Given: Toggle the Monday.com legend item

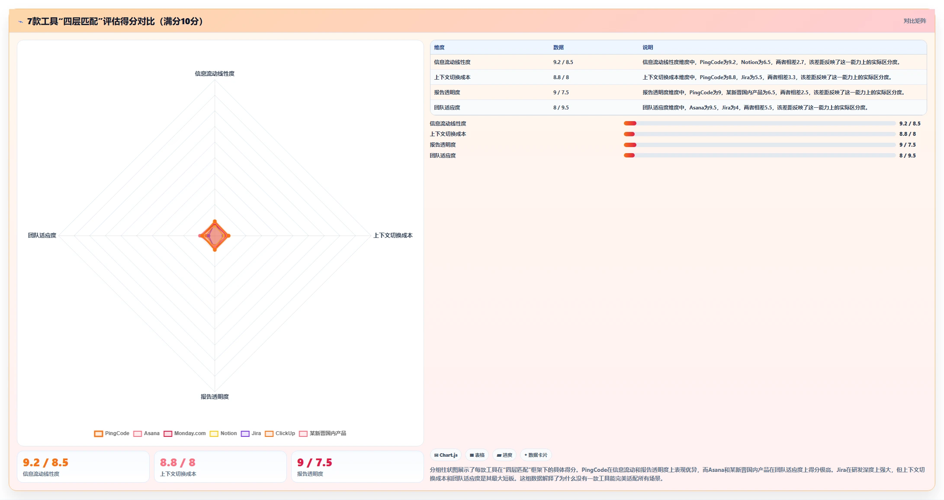Looking at the screenshot, I should (x=185, y=433).
